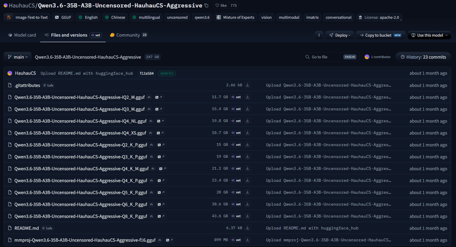Expand the Deploy dropdown
Screen dimensions: 456x247
[x=340, y=35]
